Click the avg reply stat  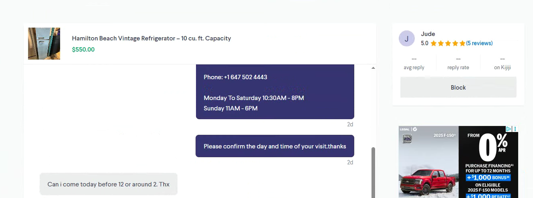(414, 64)
